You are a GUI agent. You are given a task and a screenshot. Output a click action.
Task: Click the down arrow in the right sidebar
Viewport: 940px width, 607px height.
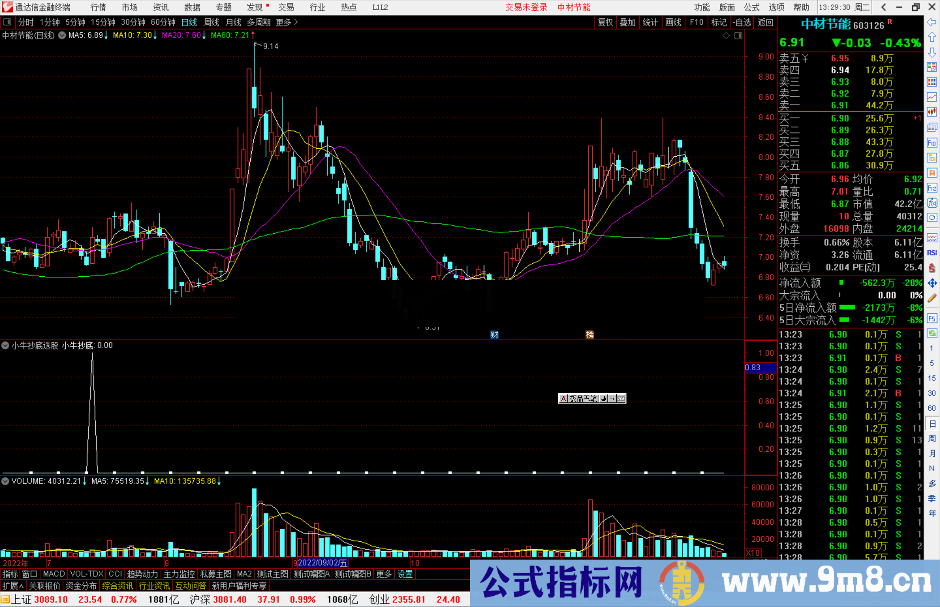[x=932, y=53]
